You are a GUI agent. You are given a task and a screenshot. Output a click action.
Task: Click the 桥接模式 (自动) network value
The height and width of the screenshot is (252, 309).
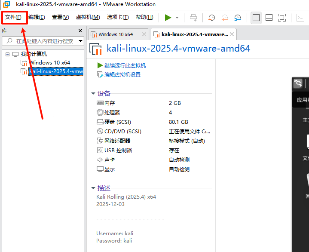(187, 141)
